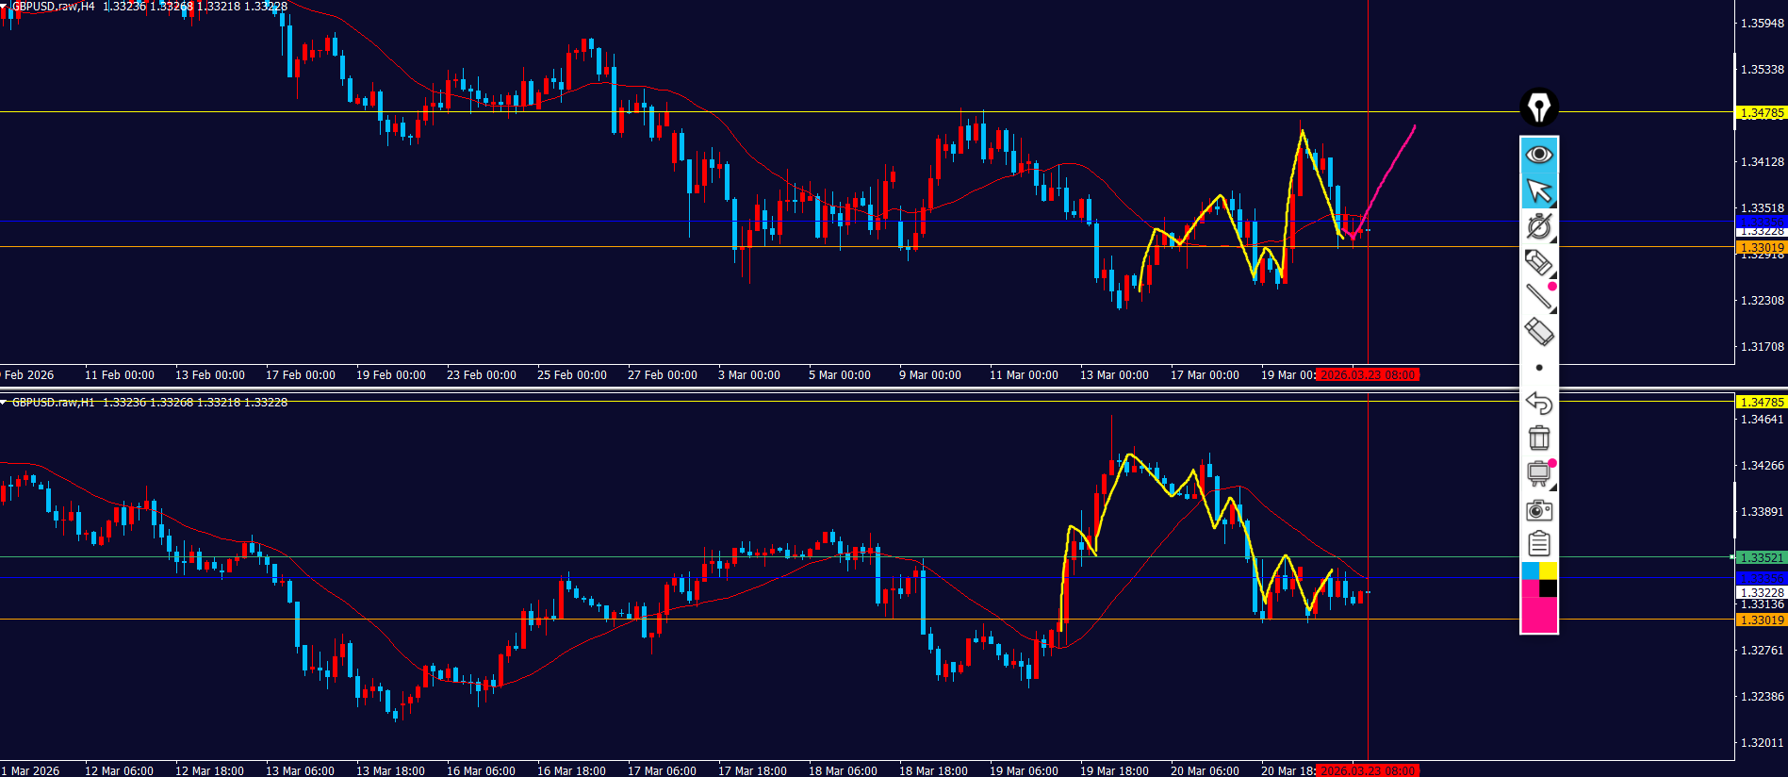Click the pen nib logo button
The height and width of the screenshot is (777, 1788).
tap(1538, 107)
